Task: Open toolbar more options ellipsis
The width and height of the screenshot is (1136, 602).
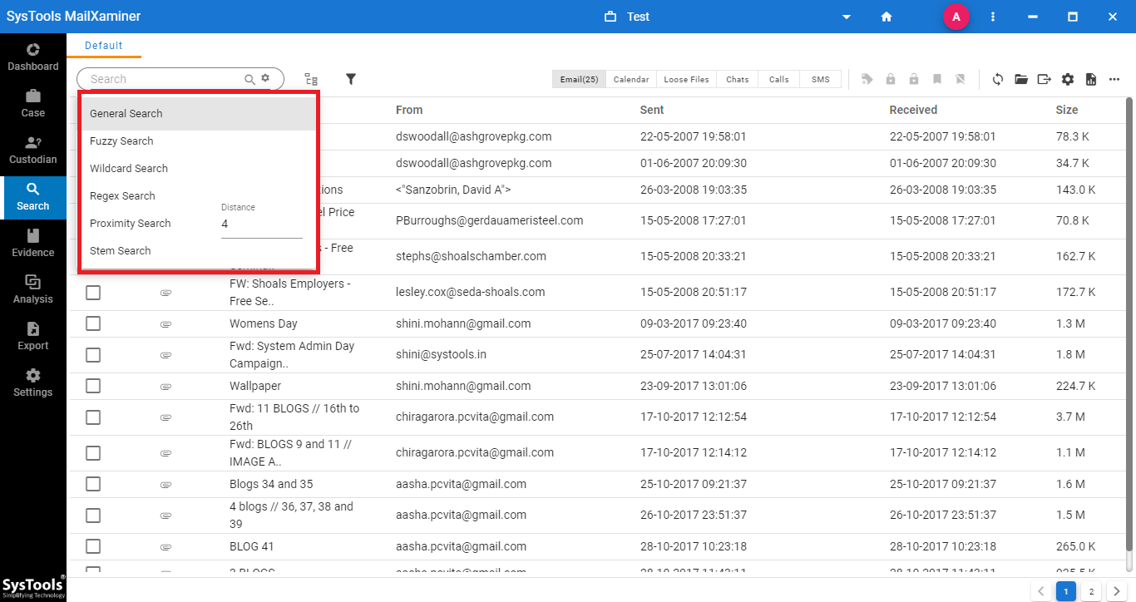Action: (1114, 79)
